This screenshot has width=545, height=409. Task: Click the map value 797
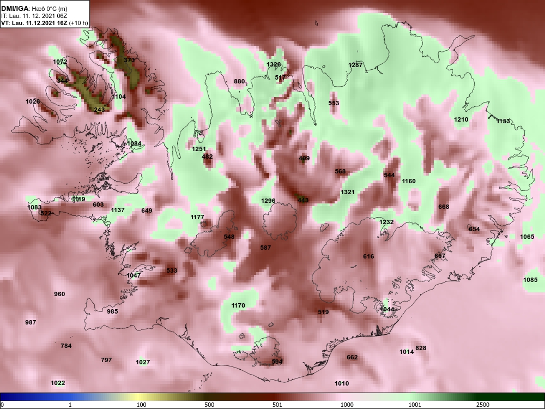pos(106,359)
